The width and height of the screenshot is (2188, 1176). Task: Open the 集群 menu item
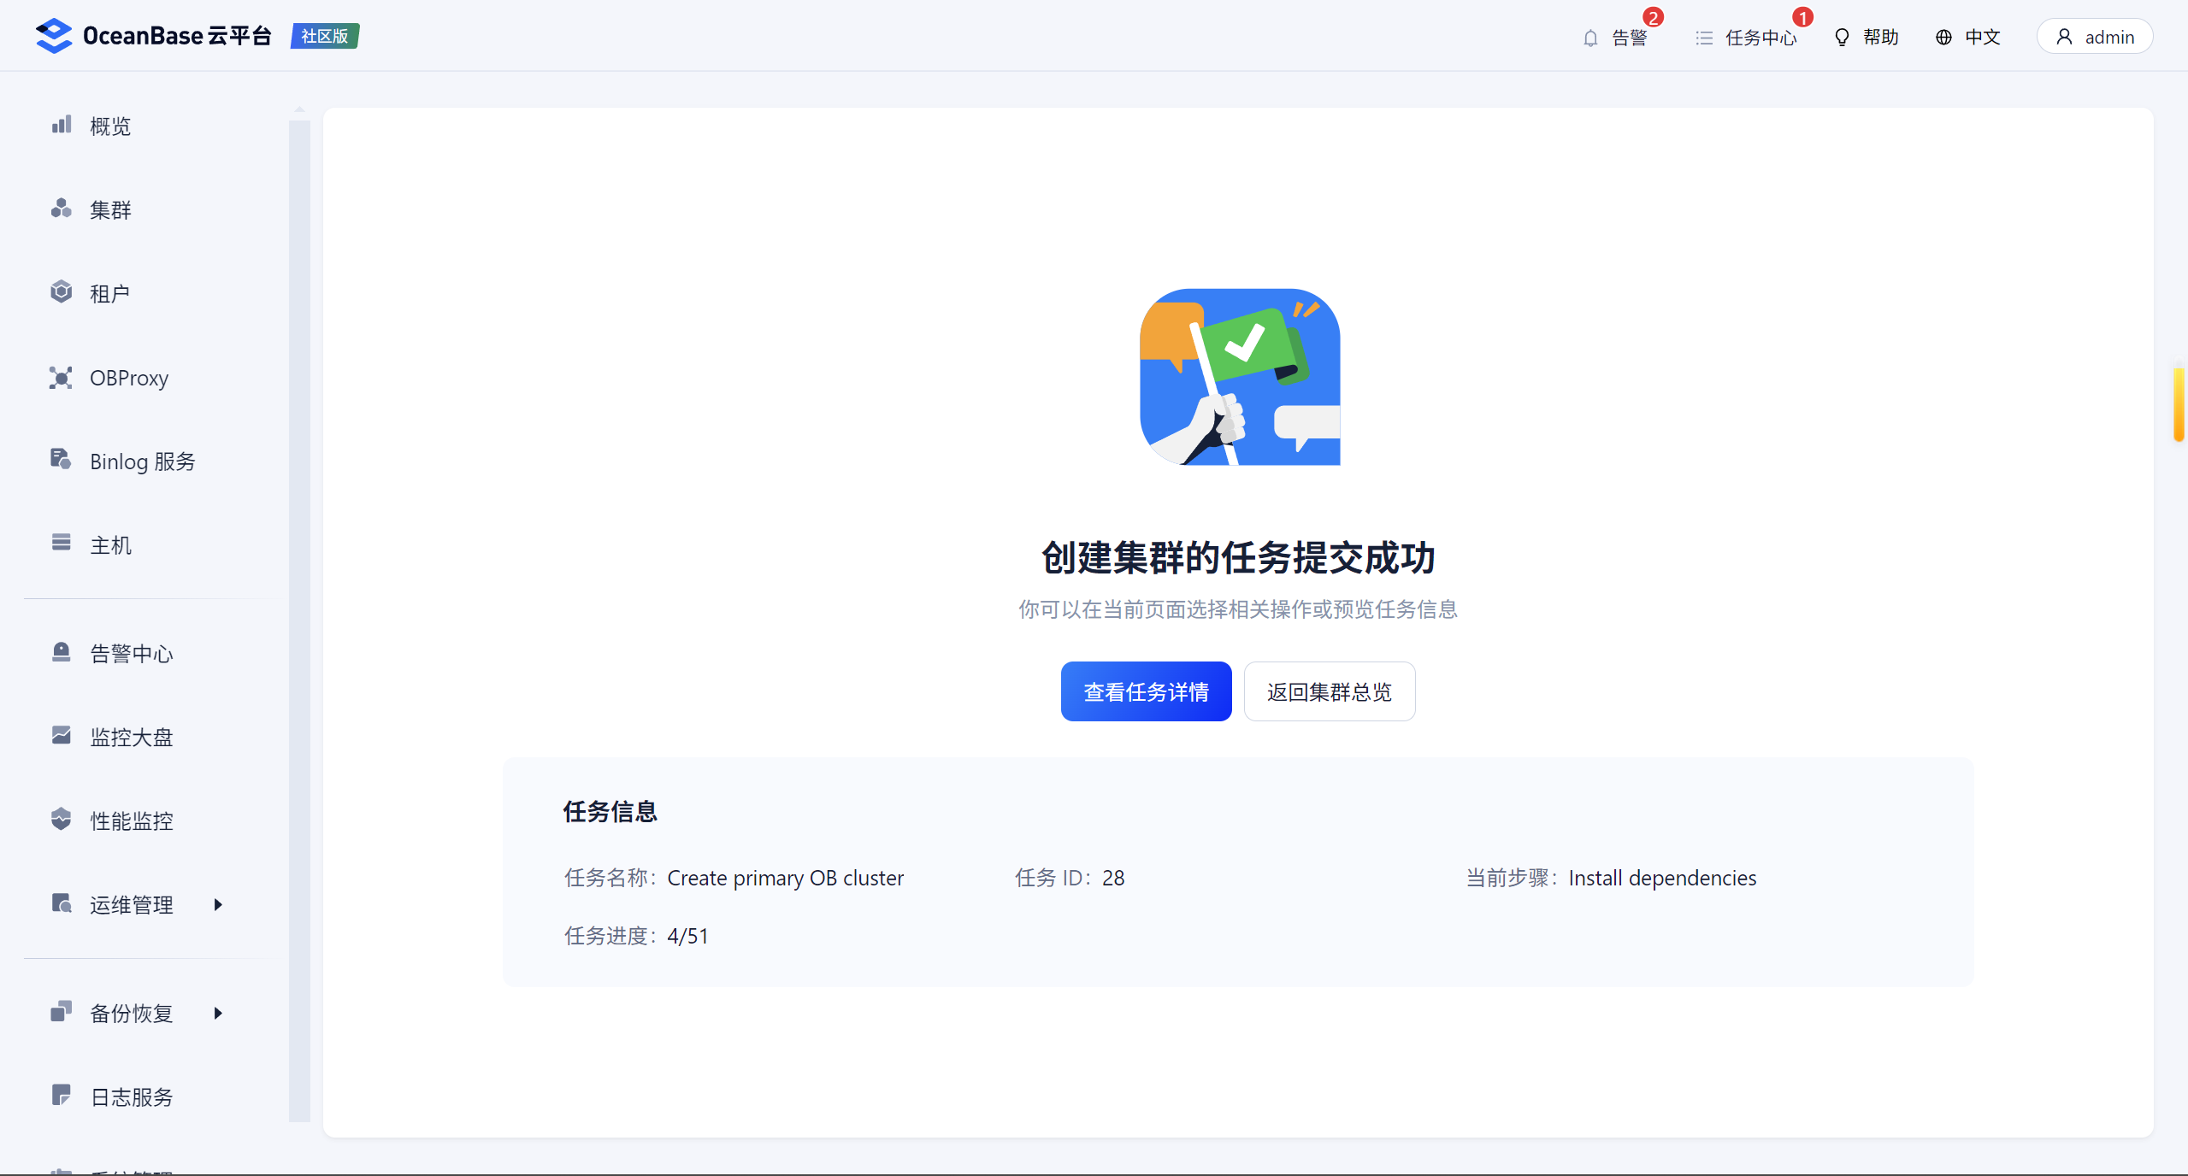click(110, 209)
